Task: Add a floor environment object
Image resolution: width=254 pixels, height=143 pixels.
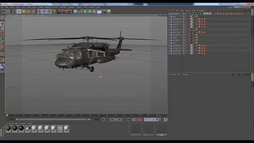Action: pos(99,12)
